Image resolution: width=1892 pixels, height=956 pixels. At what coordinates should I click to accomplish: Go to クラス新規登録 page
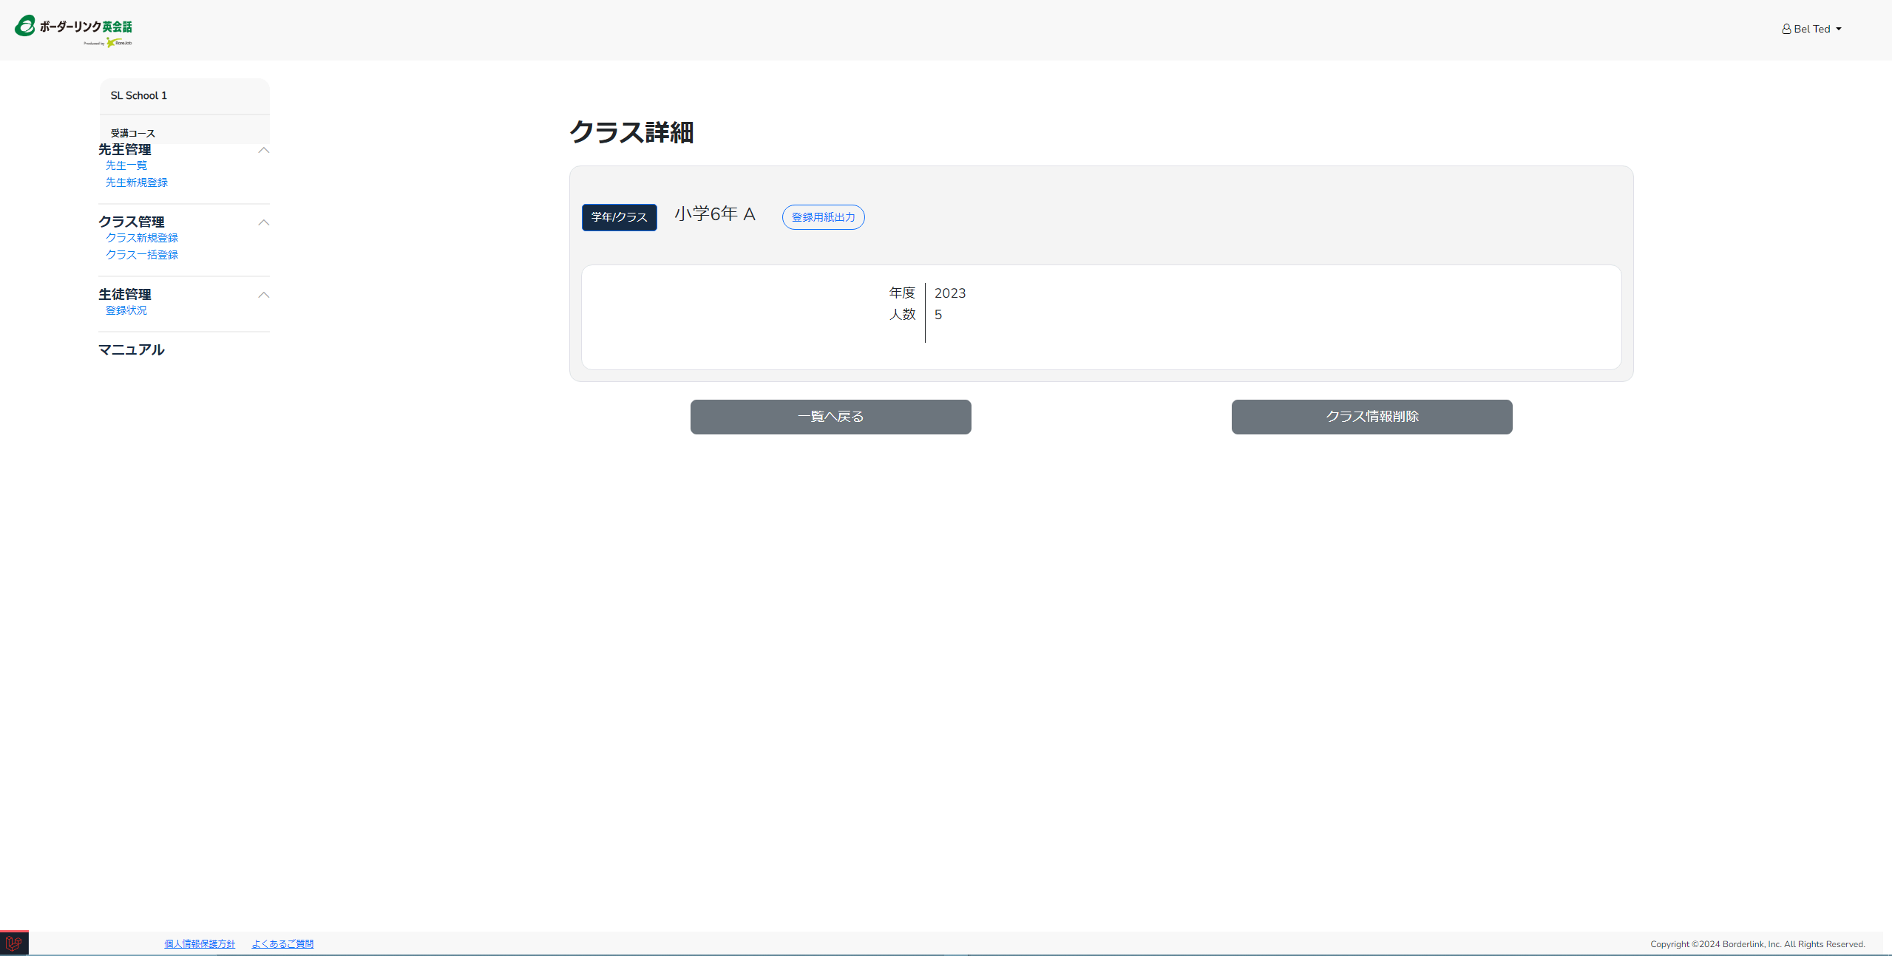tap(142, 238)
